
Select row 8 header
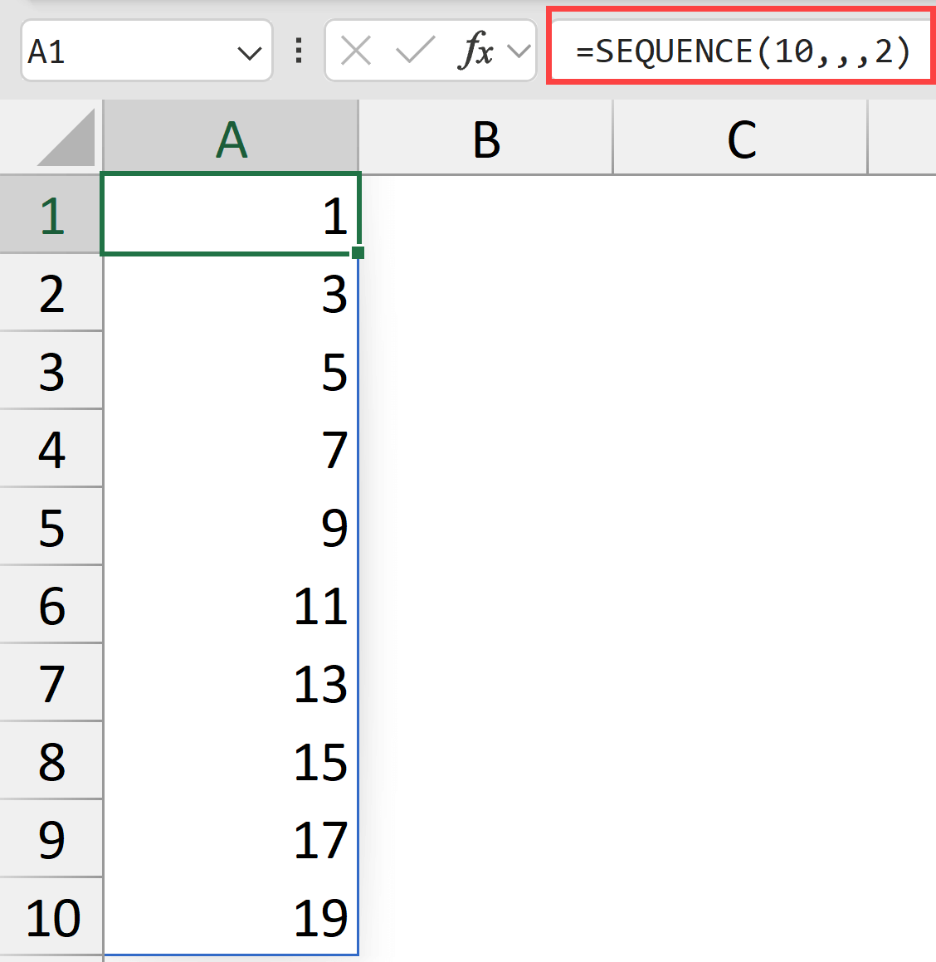coord(51,761)
